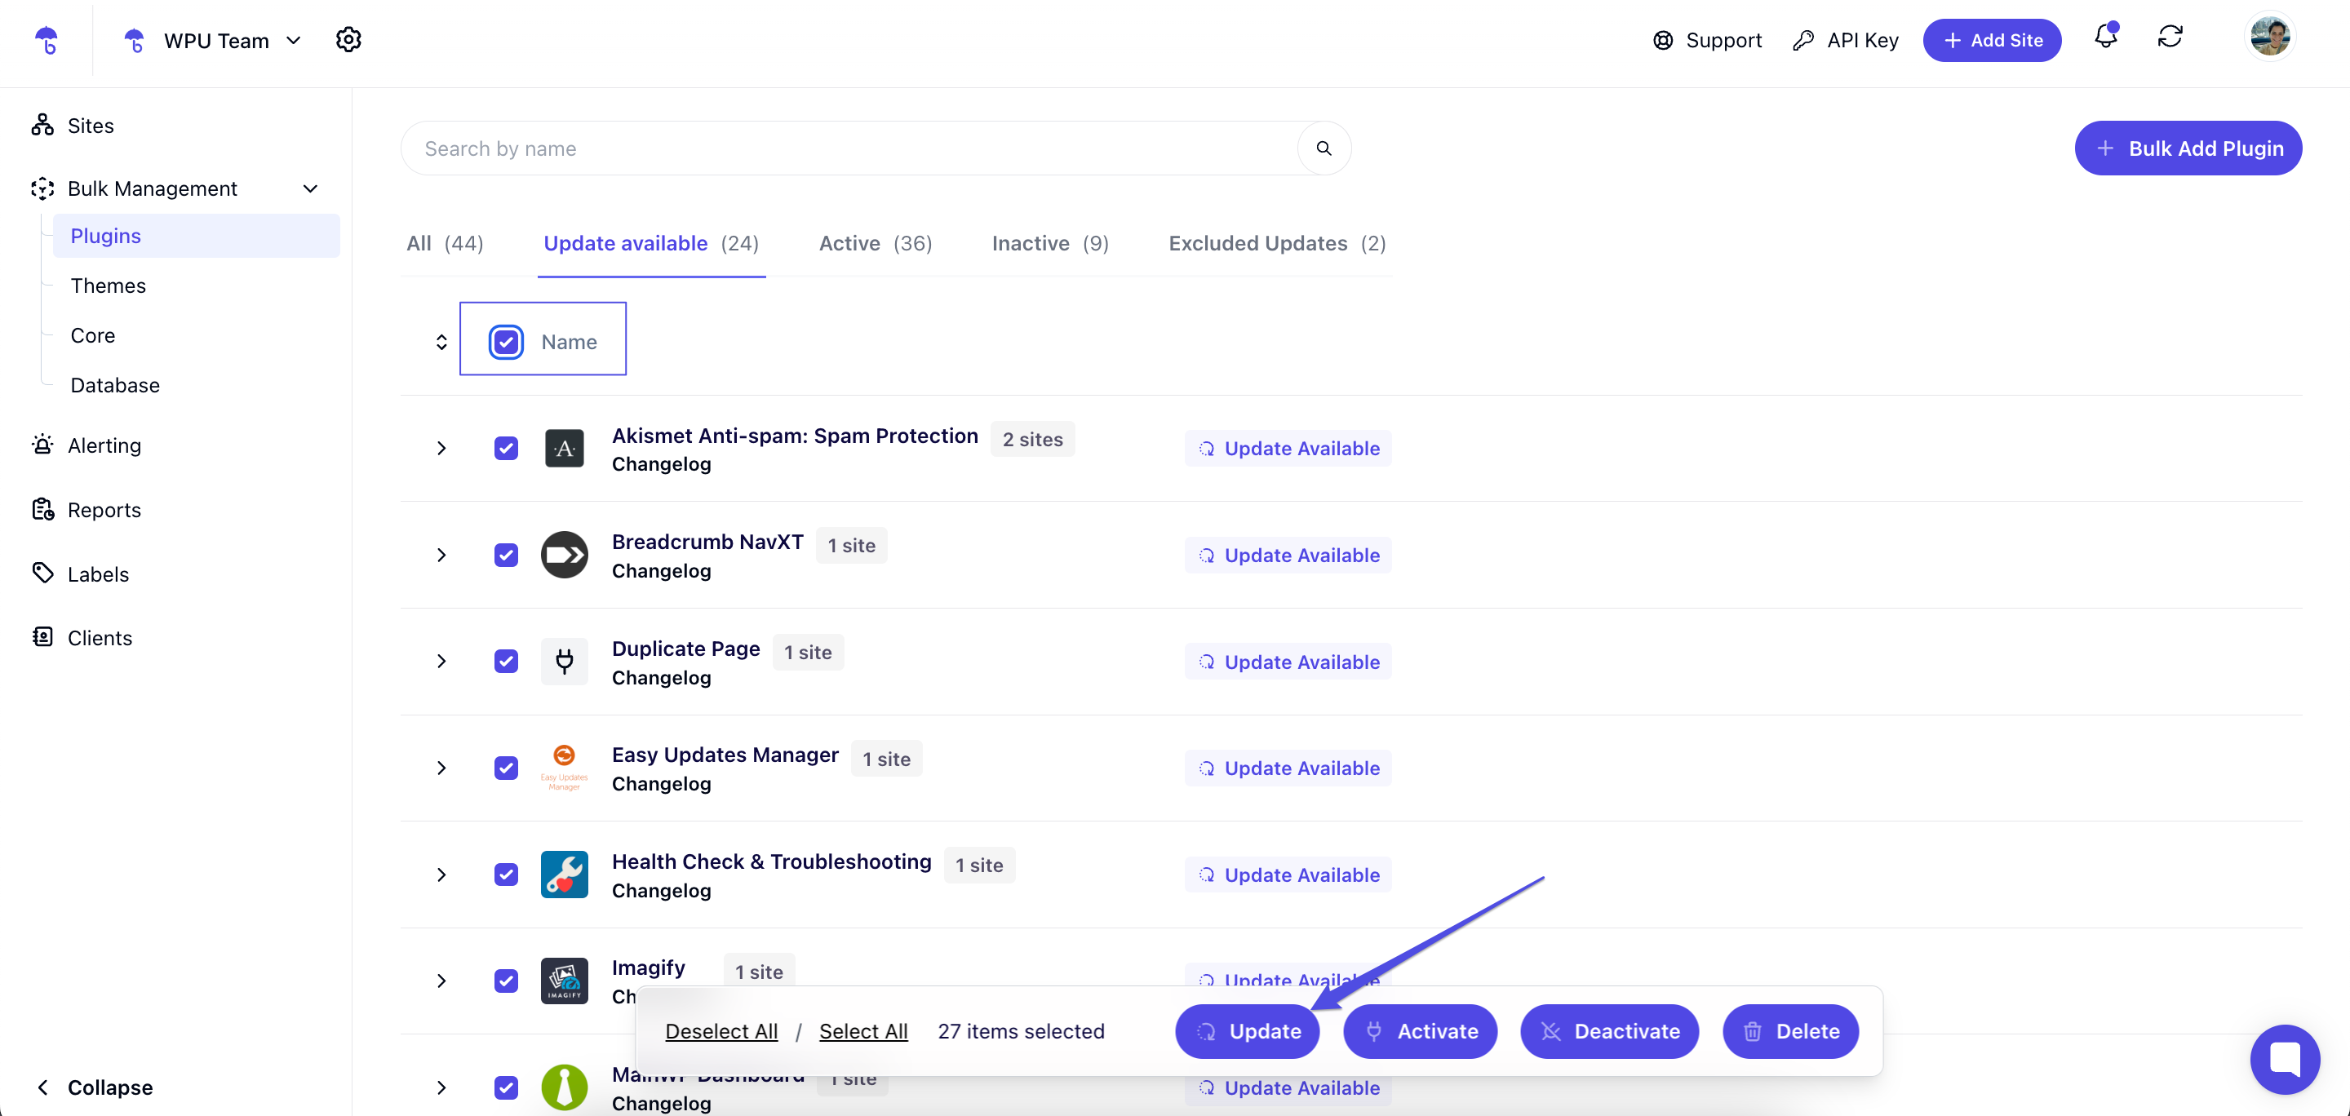Click the settings gear icon beside WPU Team

(x=348, y=40)
